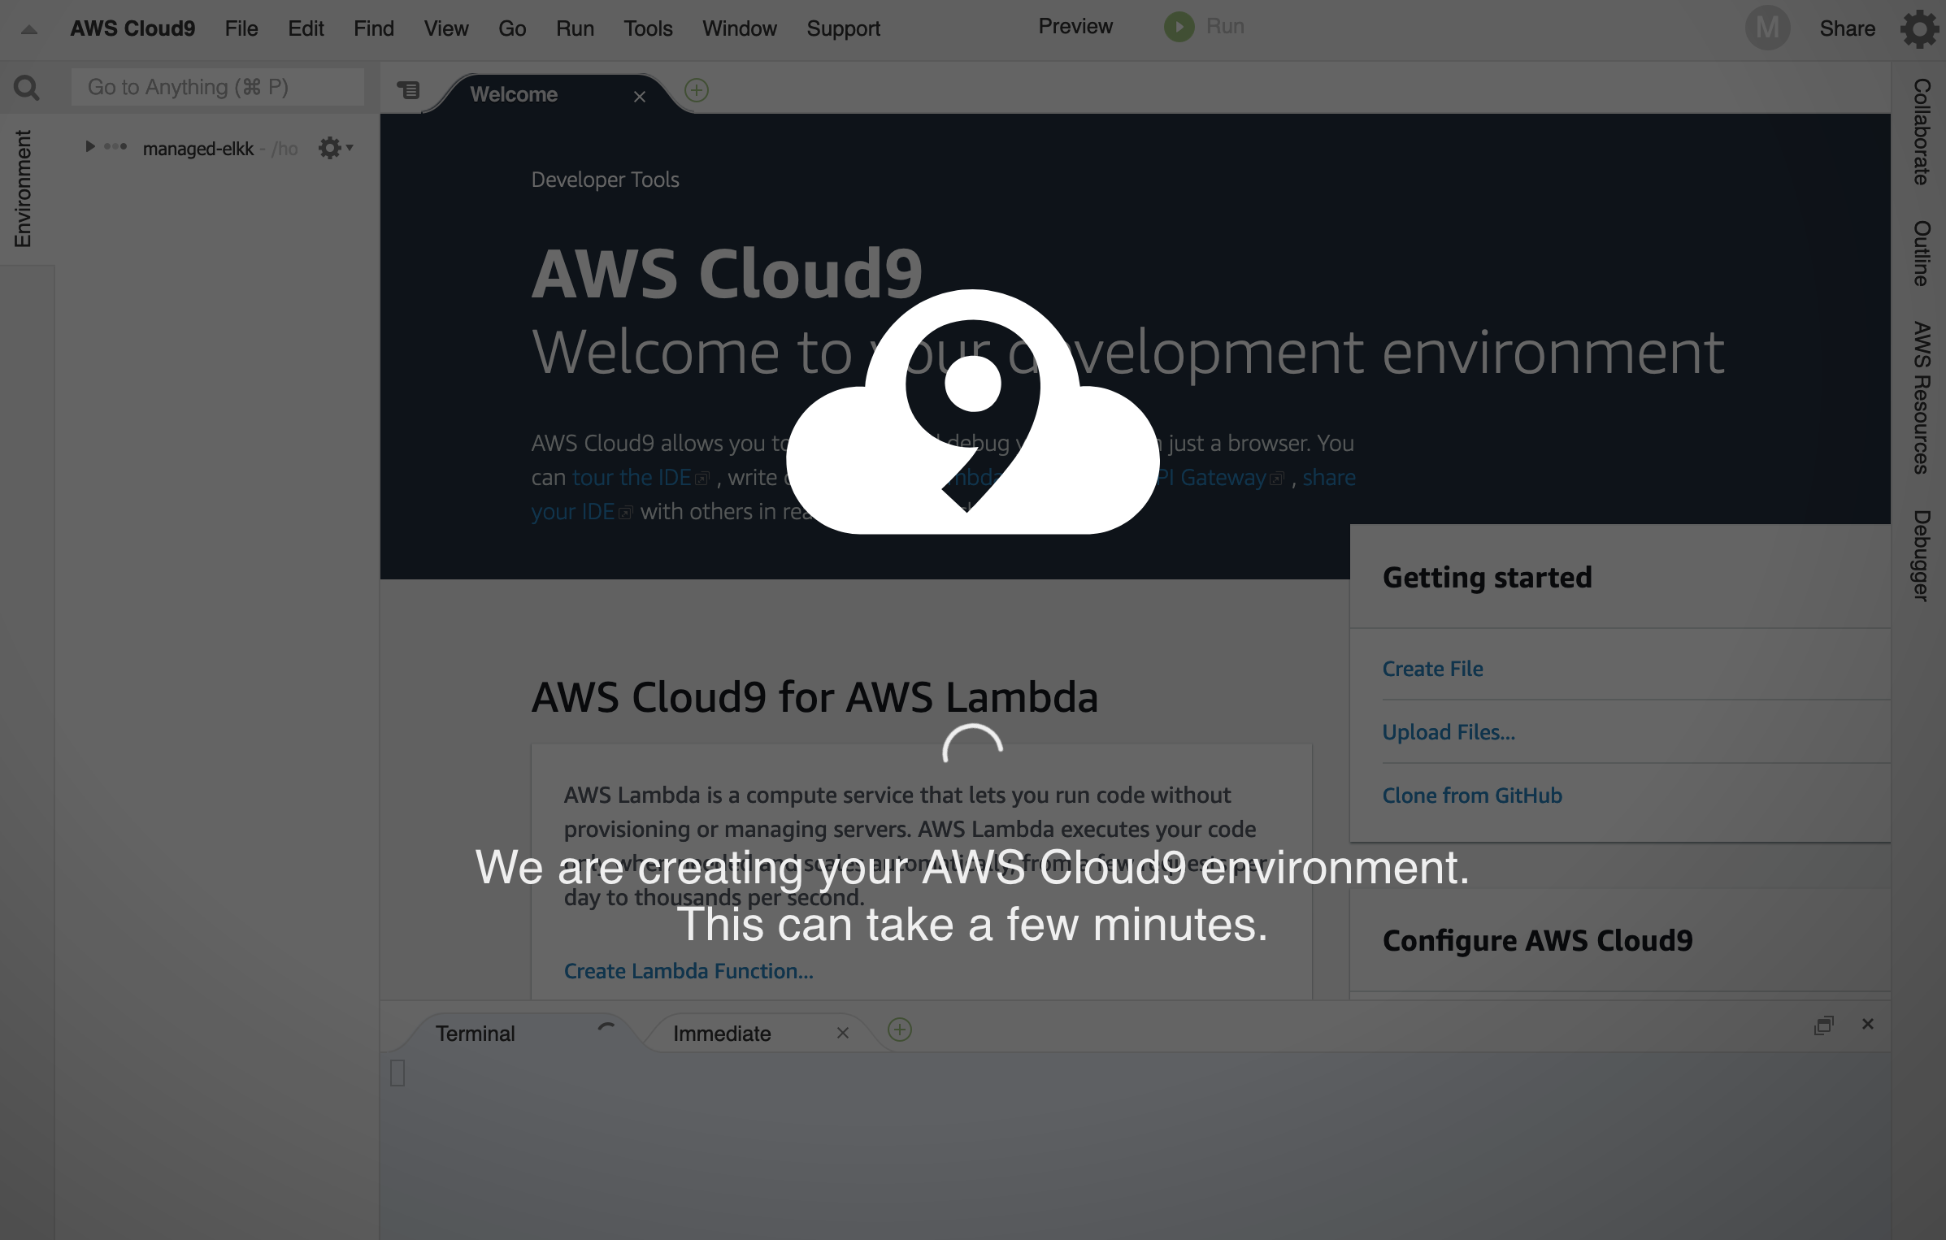This screenshot has height=1240, width=1946.
Task: Click the Create Lambda Function link
Action: pos(688,971)
